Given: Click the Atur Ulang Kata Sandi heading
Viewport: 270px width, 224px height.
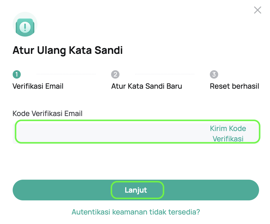Looking at the screenshot, I should coord(68,50).
